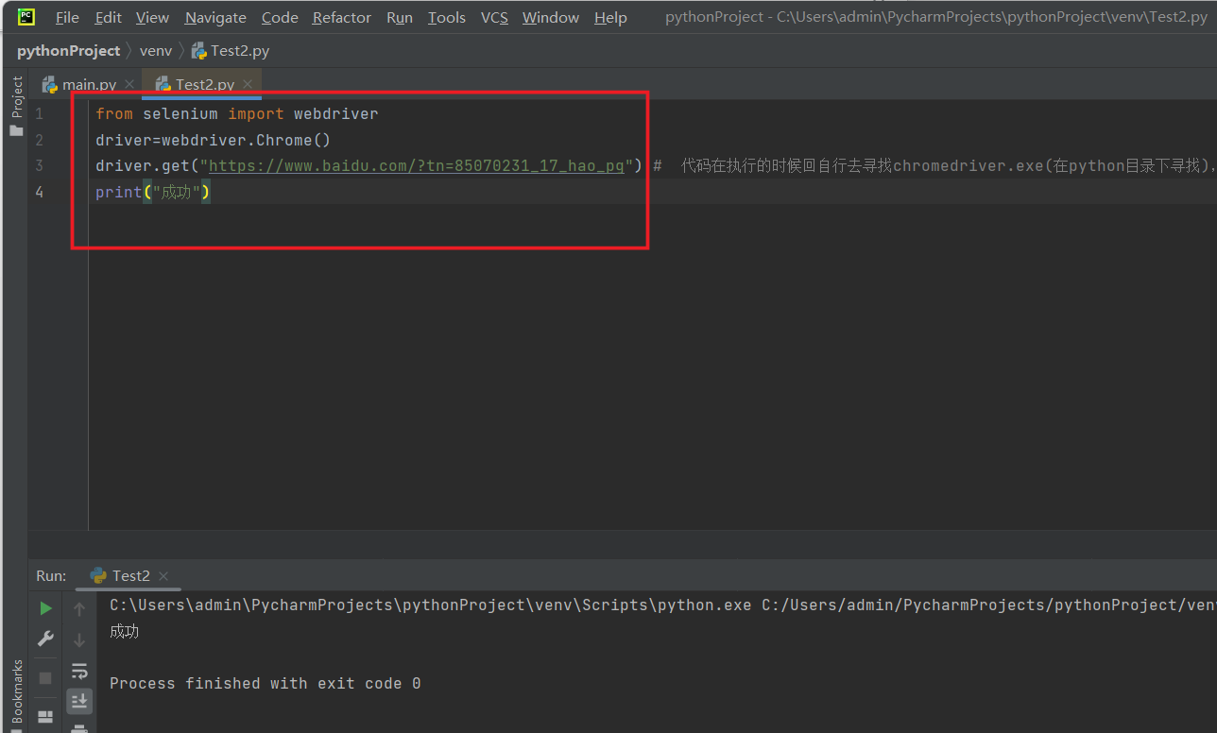
Task: Open the View menu
Action: 152,17
